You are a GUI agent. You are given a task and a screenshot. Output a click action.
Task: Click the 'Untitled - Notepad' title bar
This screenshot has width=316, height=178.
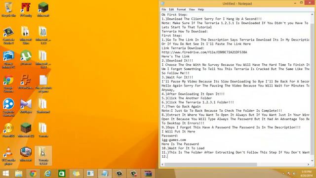(237, 3)
